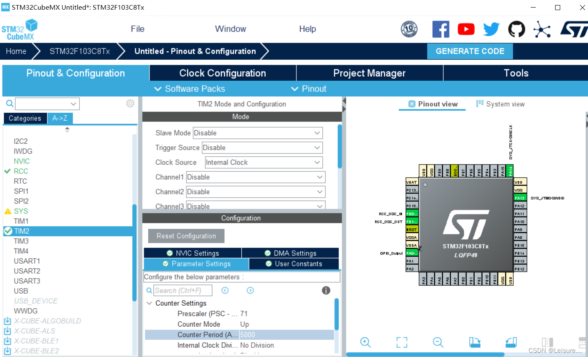Rotate the chip counter-clockwise
Image resolution: width=588 pixels, height=357 pixels.
pos(511,342)
